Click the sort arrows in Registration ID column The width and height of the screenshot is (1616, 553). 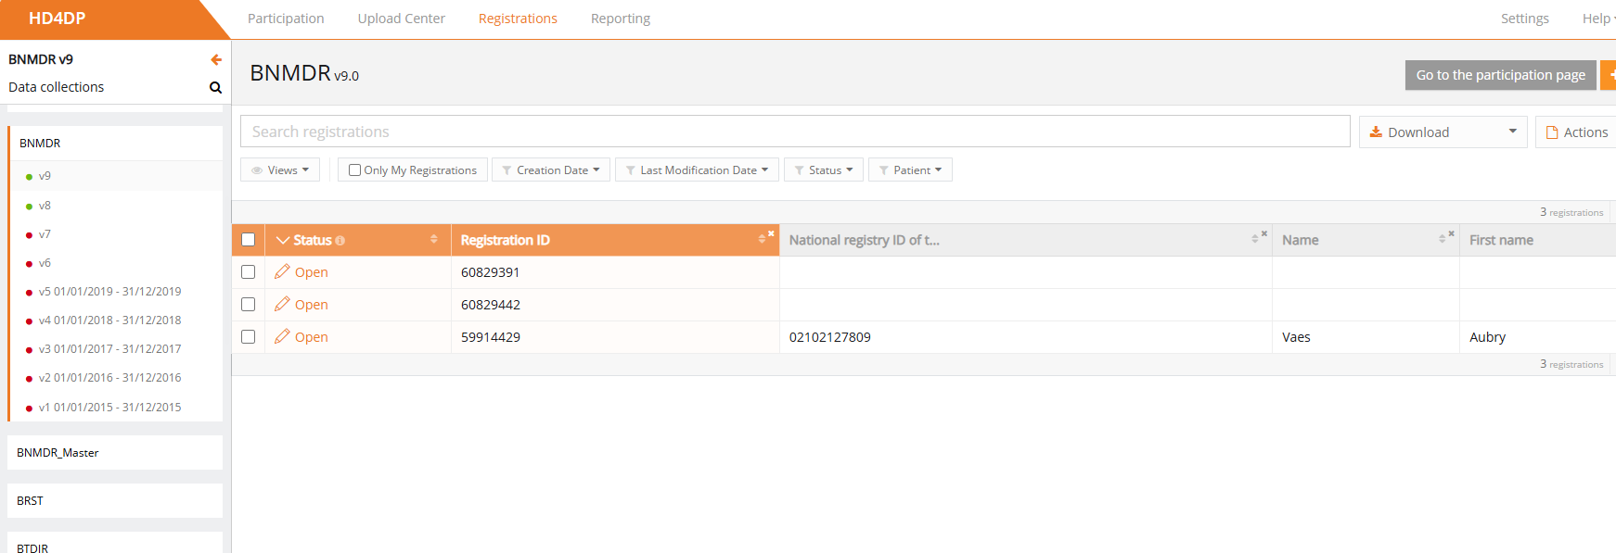tap(762, 240)
